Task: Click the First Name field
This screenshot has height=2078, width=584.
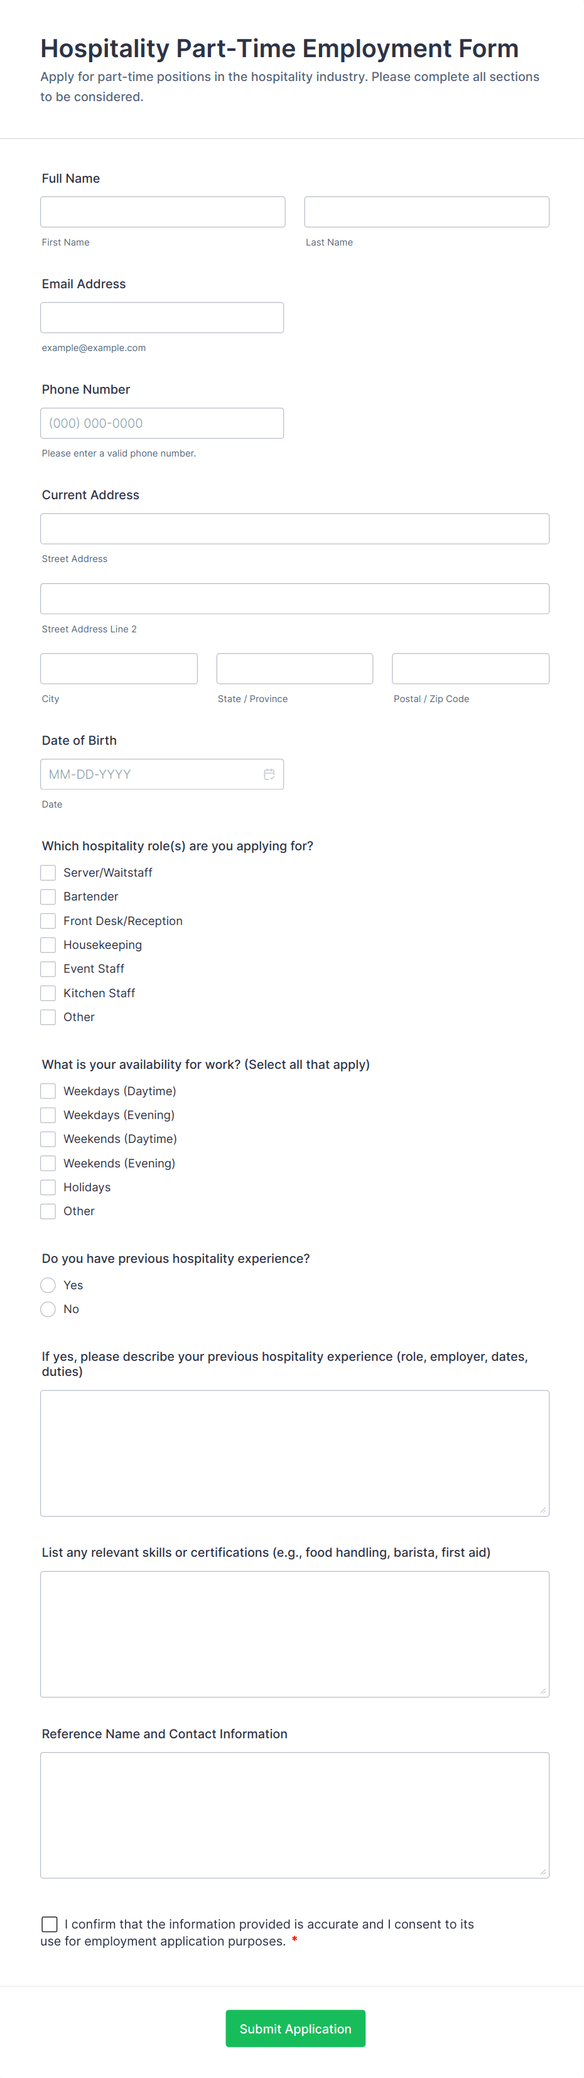Action: (163, 212)
